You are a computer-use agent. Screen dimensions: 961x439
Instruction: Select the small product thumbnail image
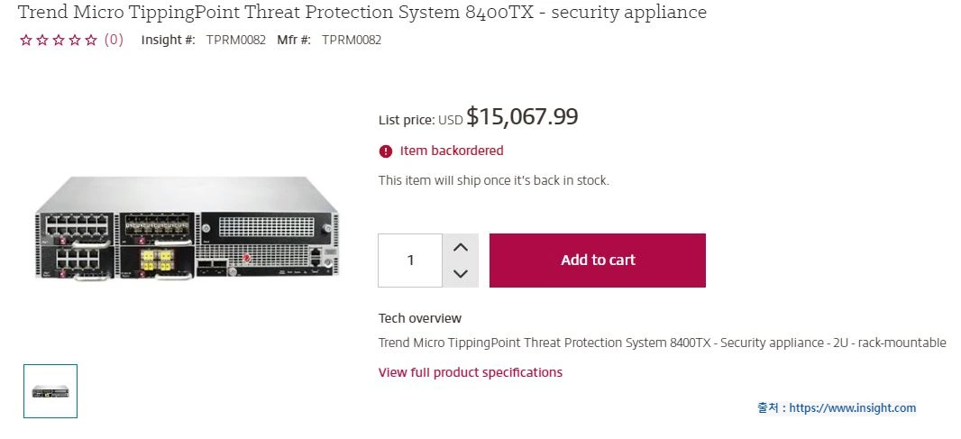(x=50, y=391)
